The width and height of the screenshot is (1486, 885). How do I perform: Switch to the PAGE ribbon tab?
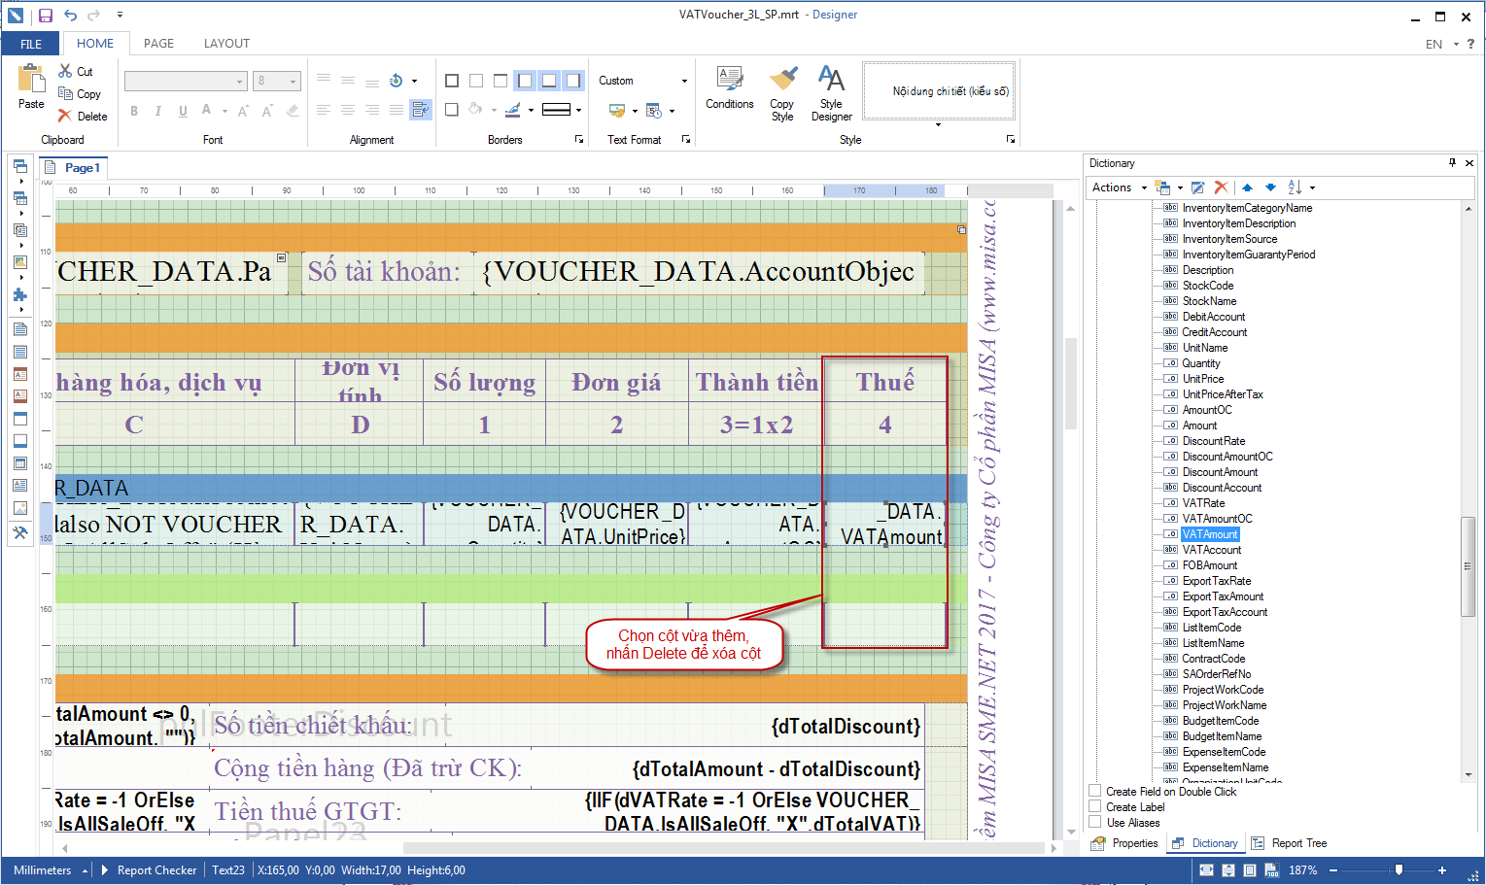158,43
